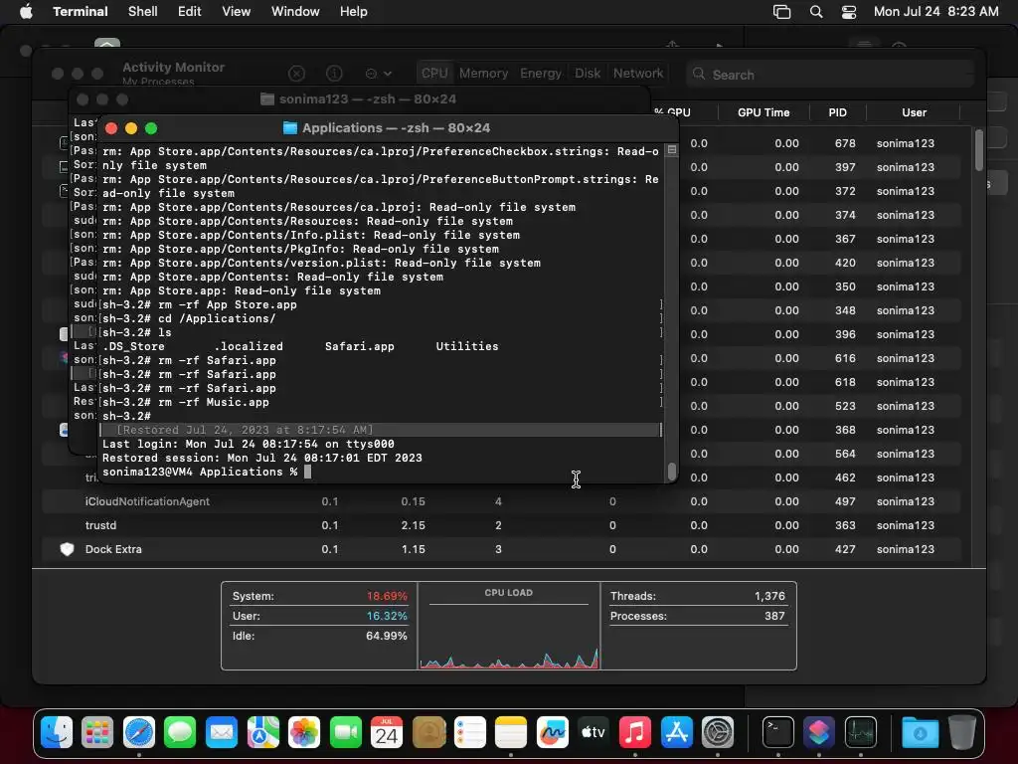Open System Settings from the Dock
This screenshot has height=764, width=1018.
(x=718, y=732)
